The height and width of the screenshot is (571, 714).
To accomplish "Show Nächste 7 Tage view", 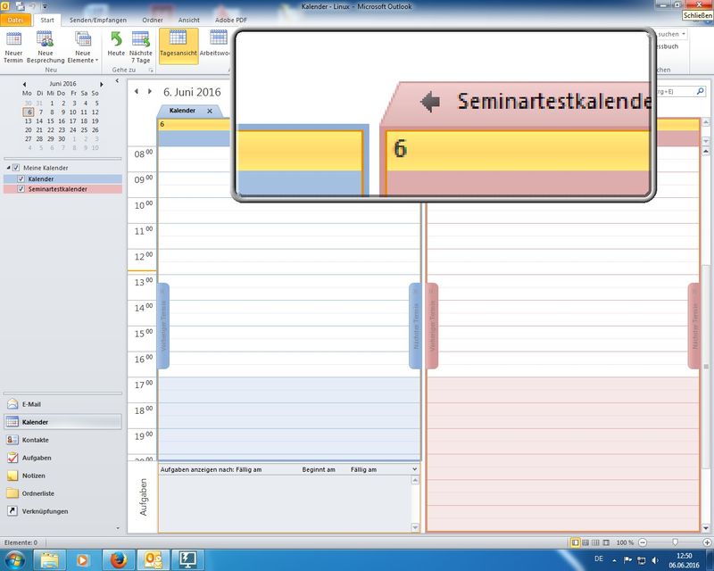I will (141, 46).
